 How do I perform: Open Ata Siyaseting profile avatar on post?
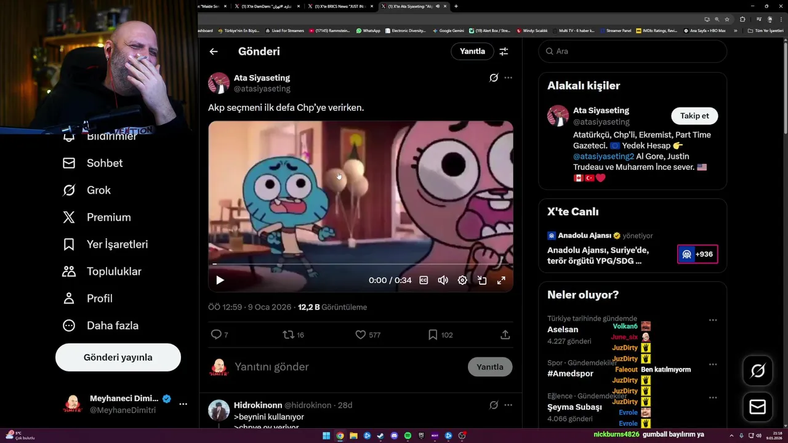point(219,83)
